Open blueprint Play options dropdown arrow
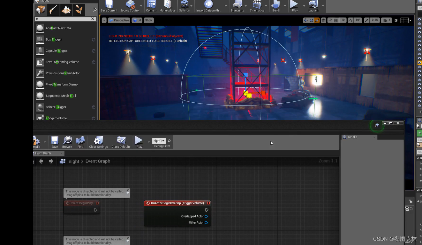This screenshot has width=422, height=245. (x=148, y=142)
